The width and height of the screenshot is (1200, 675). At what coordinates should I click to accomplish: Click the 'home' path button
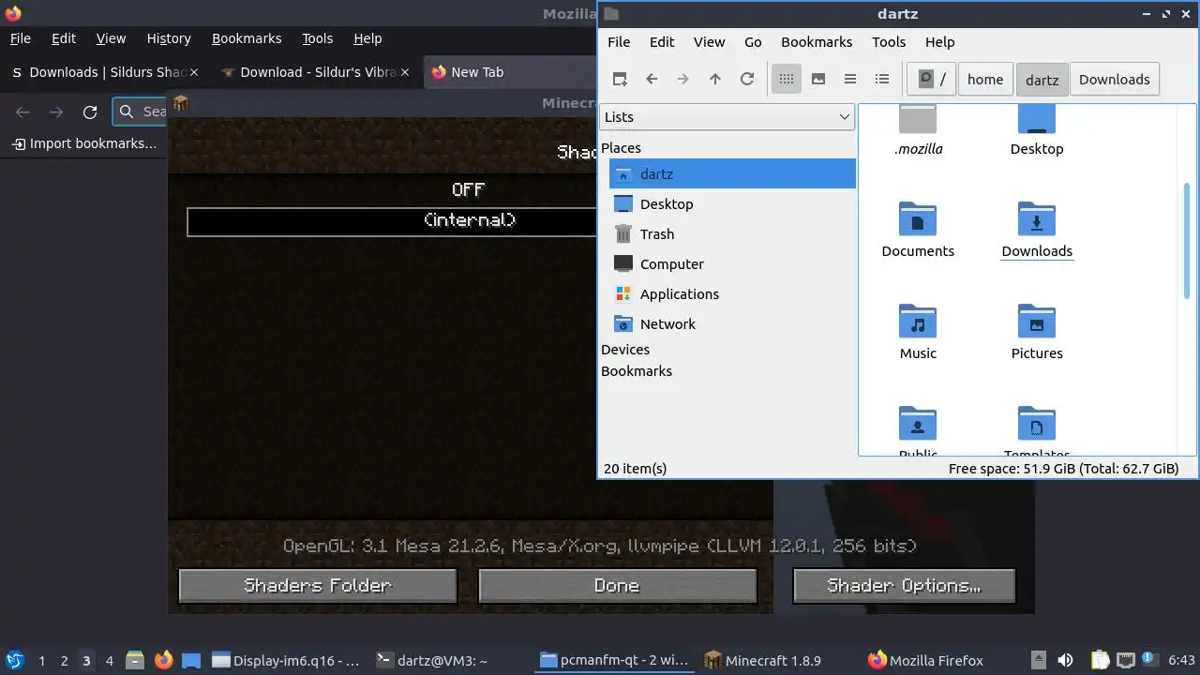click(x=985, y=80)
